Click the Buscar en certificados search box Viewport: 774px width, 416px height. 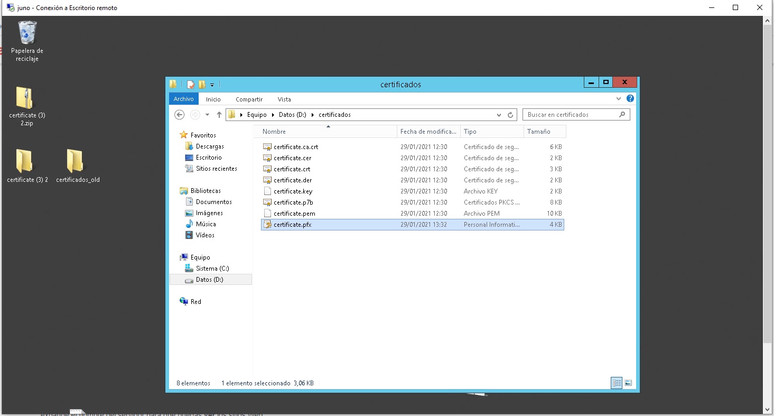coord(571,115)
